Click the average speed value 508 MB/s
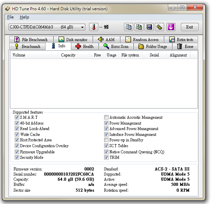Image resolution: width=212 pixels, height=204 pixels. [180, 184]
